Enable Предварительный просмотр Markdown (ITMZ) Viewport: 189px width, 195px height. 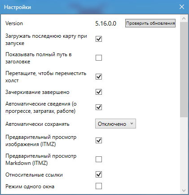(x=99, y=160)
